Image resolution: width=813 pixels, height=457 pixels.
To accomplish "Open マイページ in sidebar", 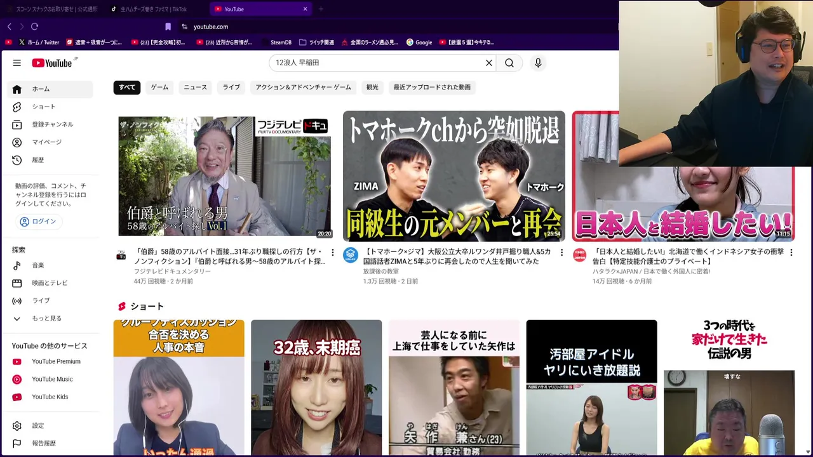I will tap(50, 142).
